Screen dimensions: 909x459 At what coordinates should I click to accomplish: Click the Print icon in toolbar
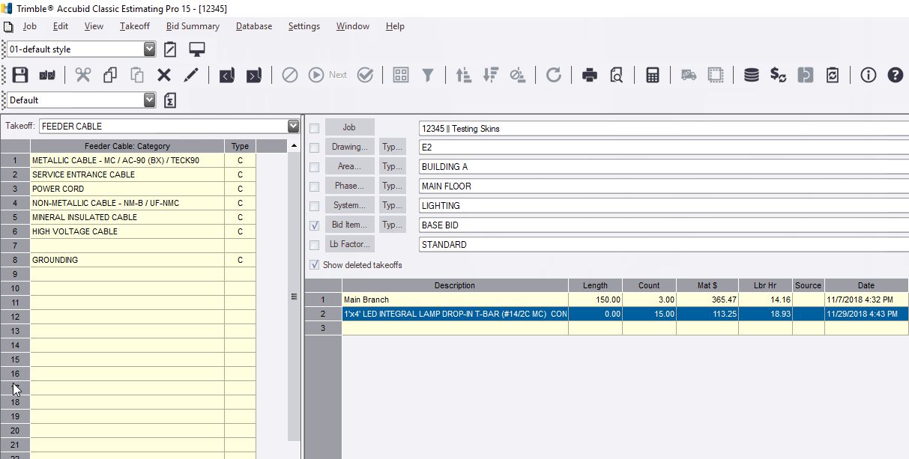click(590, 75)
